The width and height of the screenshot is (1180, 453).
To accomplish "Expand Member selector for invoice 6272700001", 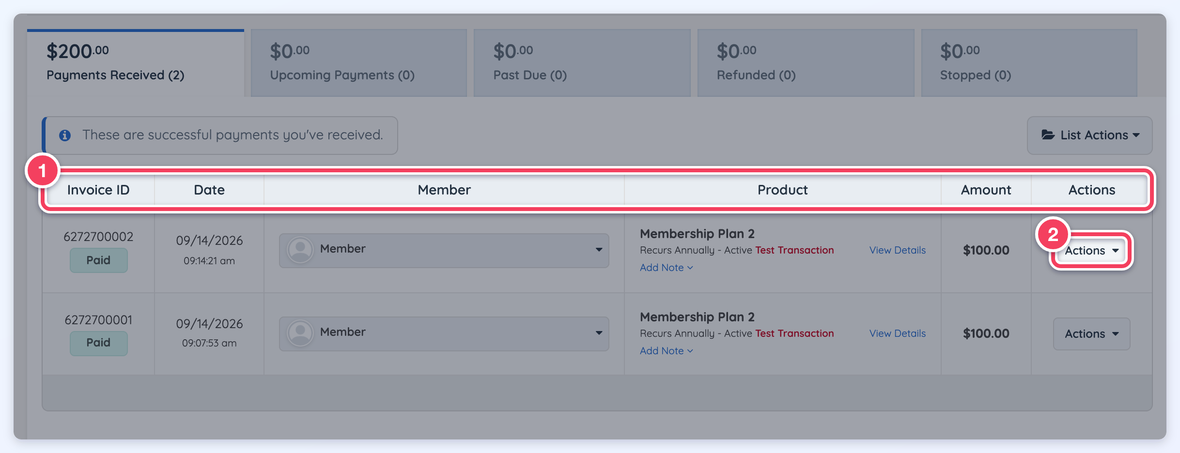I will tap(444, 333).
